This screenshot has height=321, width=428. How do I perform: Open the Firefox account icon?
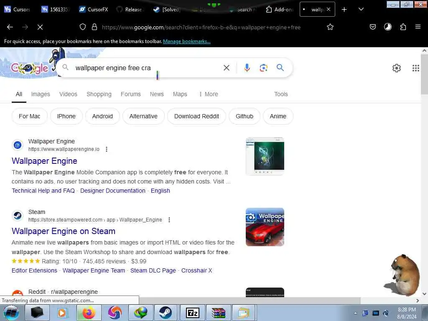(388, 27)
